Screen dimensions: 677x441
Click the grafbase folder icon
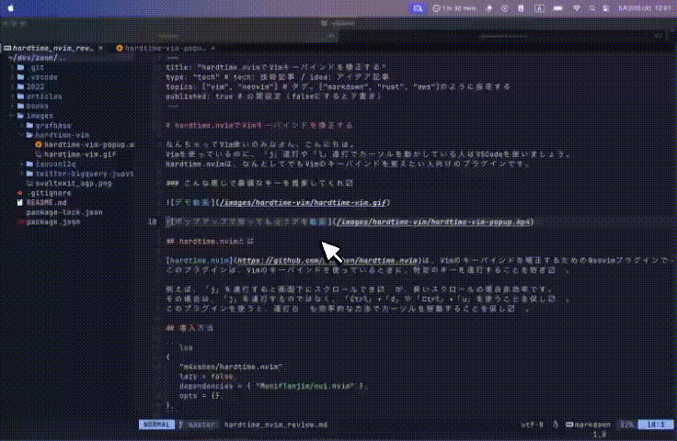29,126
